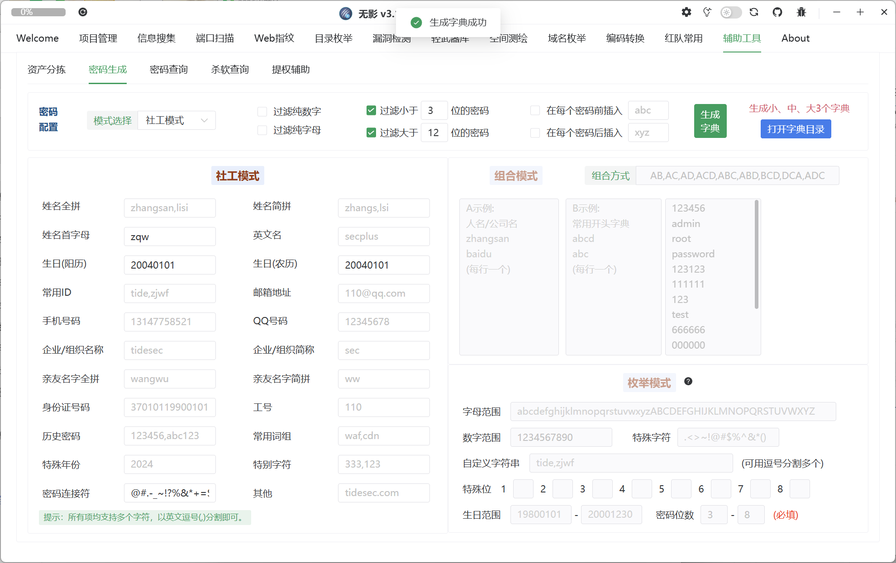
Task: Expand the 社工模式 mode dropdown
Action: pos(176,120)
